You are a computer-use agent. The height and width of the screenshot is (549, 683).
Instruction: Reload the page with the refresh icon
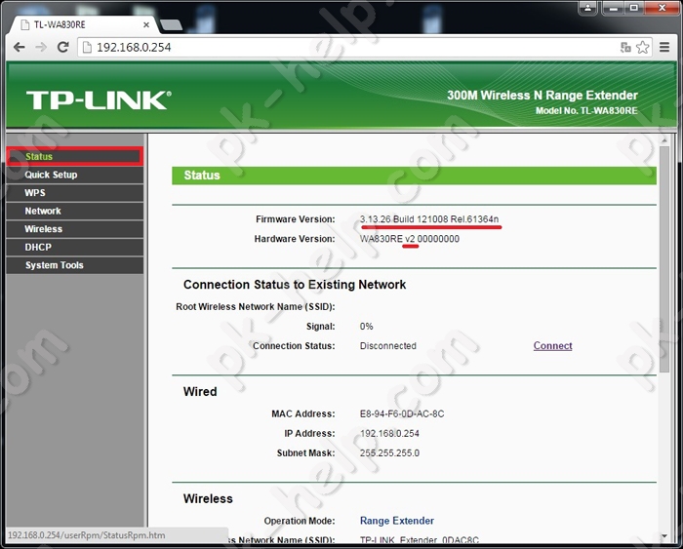tap(63, 47)
